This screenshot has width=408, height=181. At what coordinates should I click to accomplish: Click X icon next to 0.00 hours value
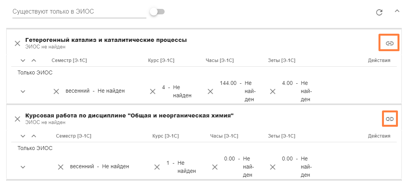215,167
